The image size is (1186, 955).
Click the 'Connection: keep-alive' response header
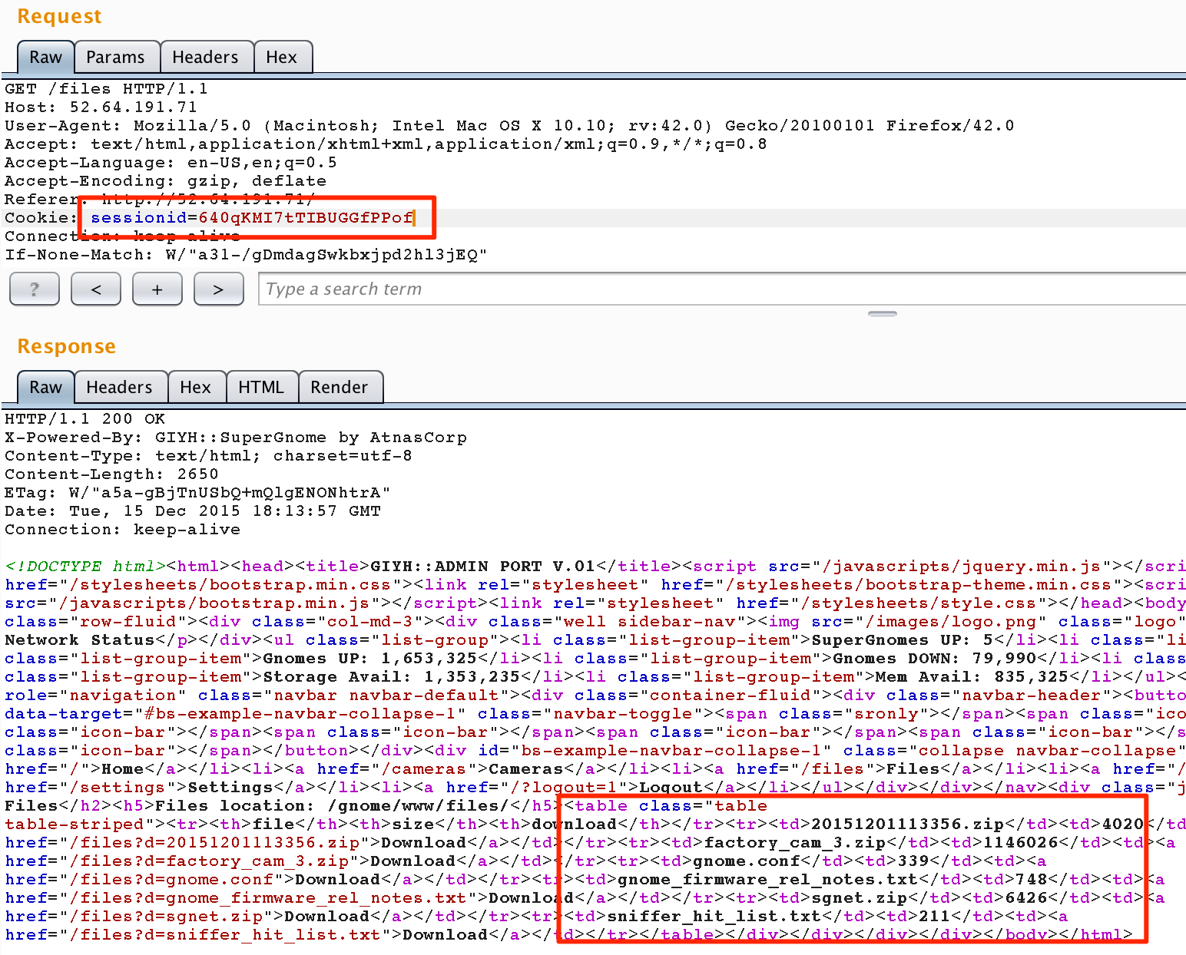tap(122, 530)
